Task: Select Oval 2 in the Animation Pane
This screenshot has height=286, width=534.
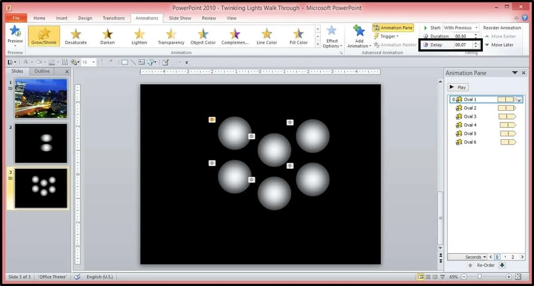Action: (x=486, y=108)
